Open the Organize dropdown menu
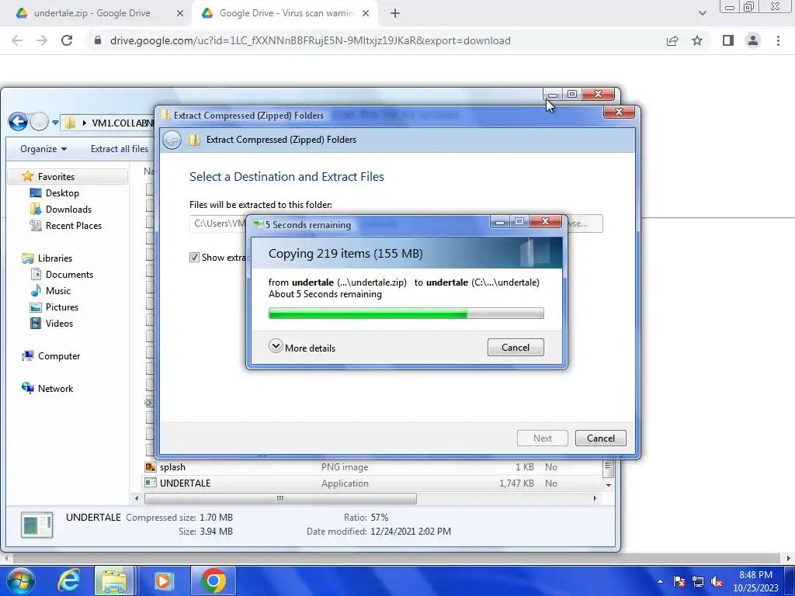 click(43, 148)
